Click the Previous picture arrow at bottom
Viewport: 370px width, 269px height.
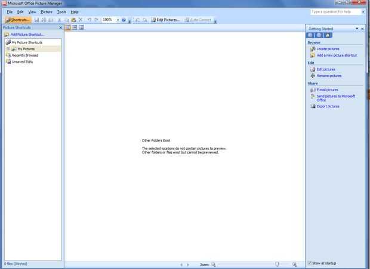(x=181, y=265)
